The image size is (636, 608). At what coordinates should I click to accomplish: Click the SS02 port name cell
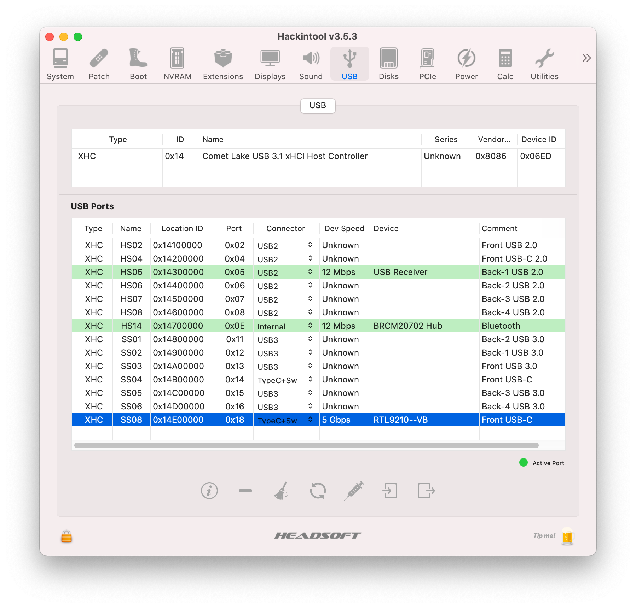[131, 352]
